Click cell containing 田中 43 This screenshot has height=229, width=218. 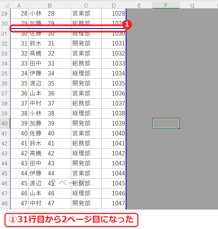pyautogui.click(x=50, y=163)
